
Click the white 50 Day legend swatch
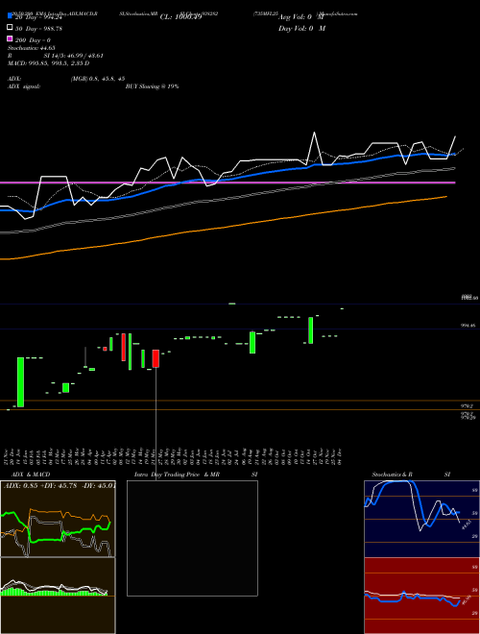[10, 28]
